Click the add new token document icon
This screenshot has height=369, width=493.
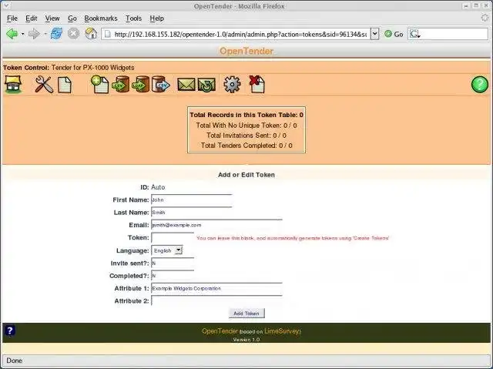tap(99, 84)
